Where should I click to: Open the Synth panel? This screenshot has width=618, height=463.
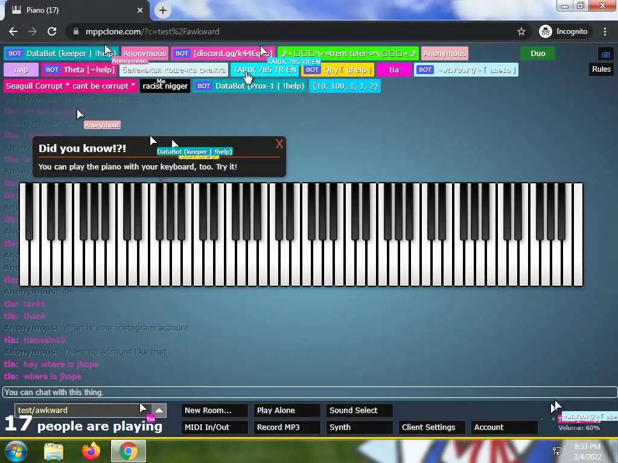pos(360,427)
